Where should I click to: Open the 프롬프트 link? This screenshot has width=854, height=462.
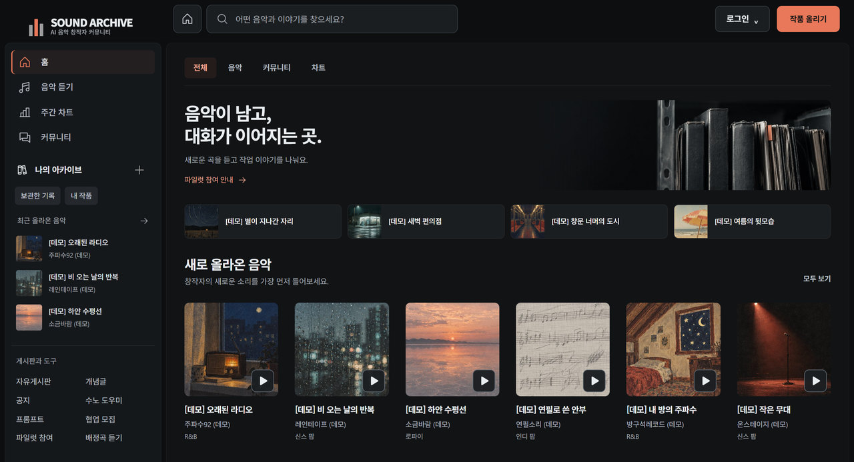click(x=30, y=419)
